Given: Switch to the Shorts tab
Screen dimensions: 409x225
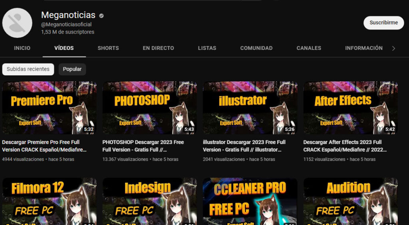Looking at the screenshot, I should (x=108, y=48).
